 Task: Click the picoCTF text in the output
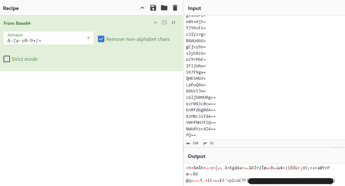[x=238, y=181]
